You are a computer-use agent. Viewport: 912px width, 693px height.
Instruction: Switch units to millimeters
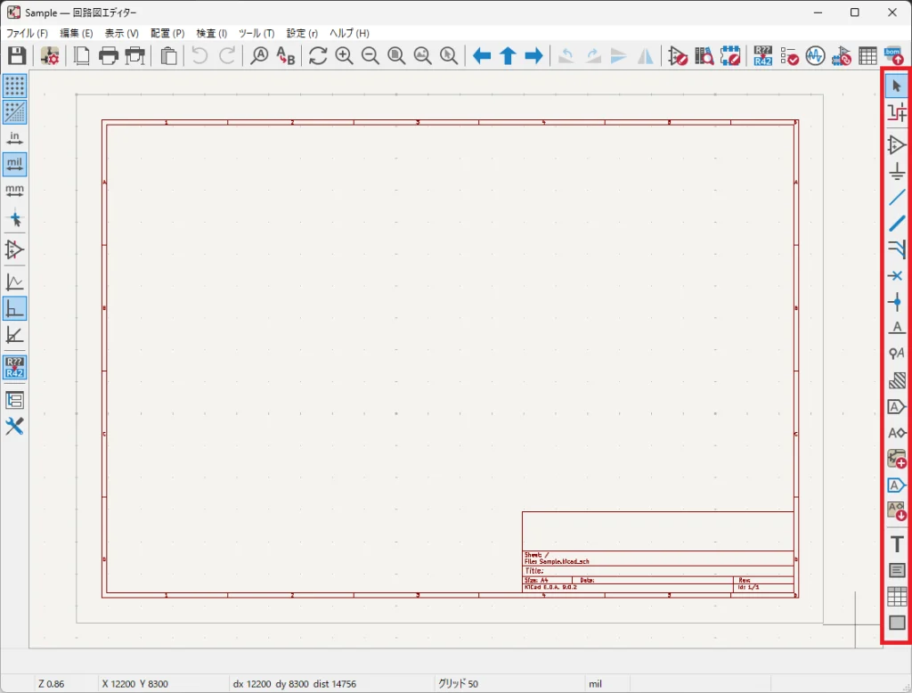coord(14,191)
